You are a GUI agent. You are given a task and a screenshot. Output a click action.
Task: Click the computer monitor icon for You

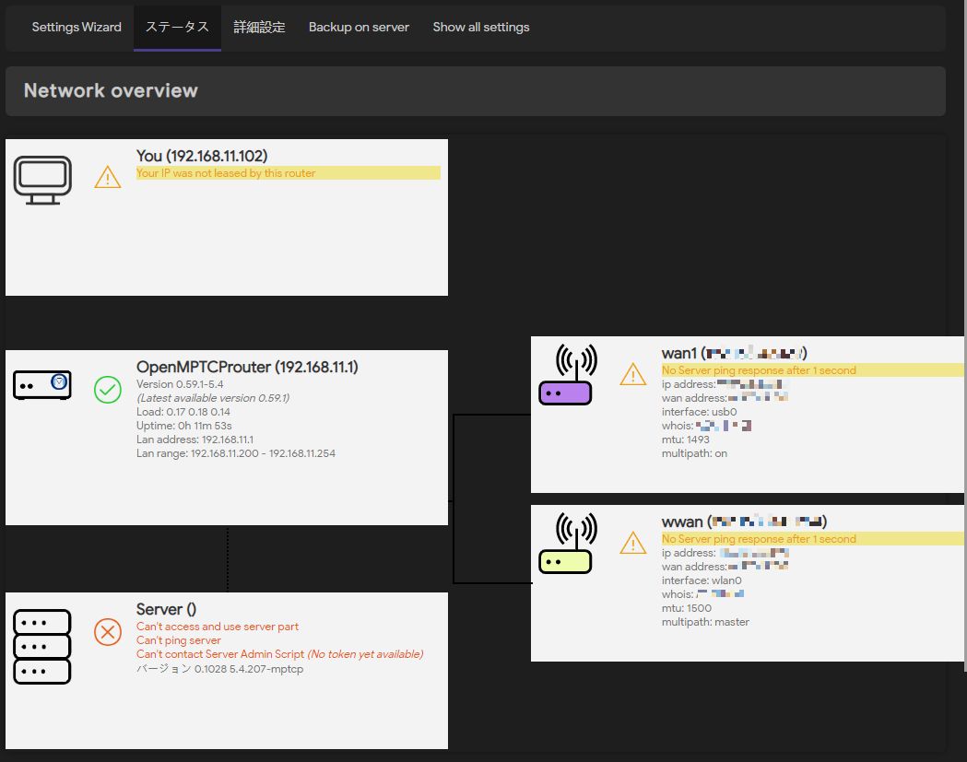point(42,180)
